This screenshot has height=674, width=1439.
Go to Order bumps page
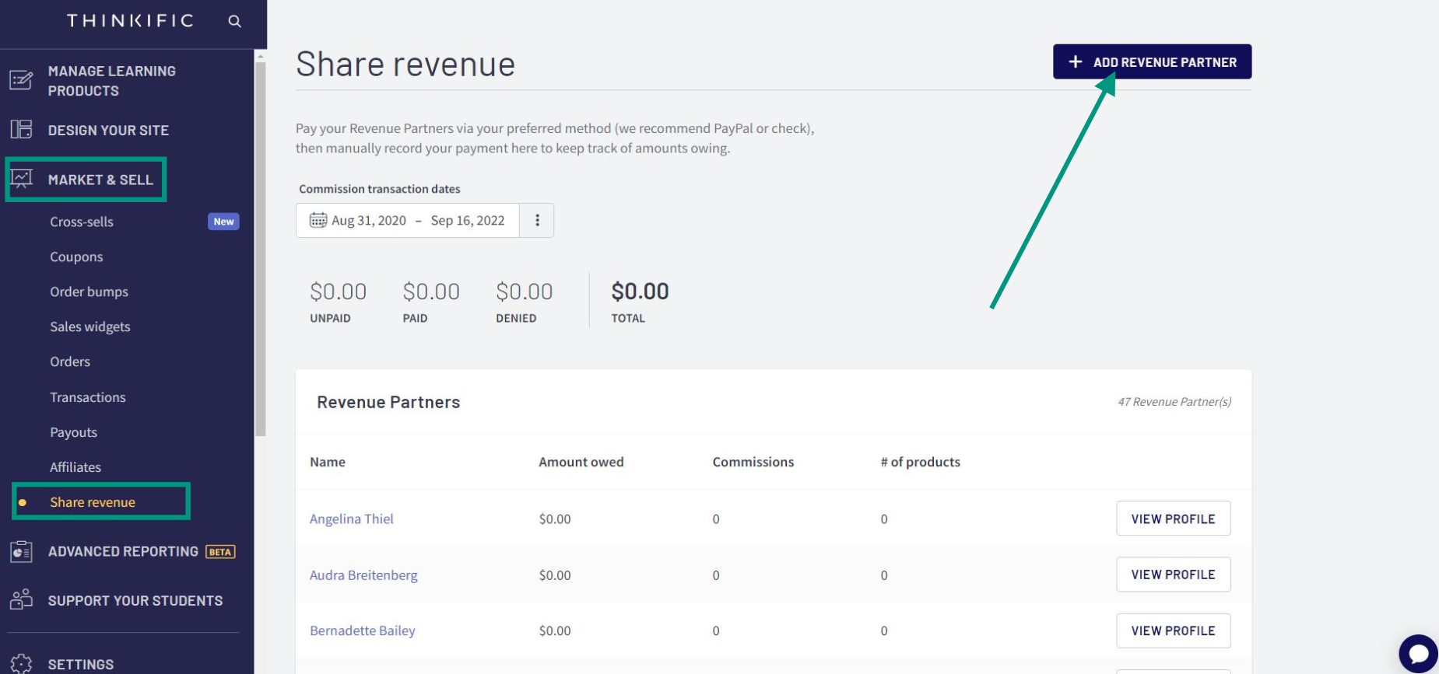pyautogui.click(x=89, y=292)
